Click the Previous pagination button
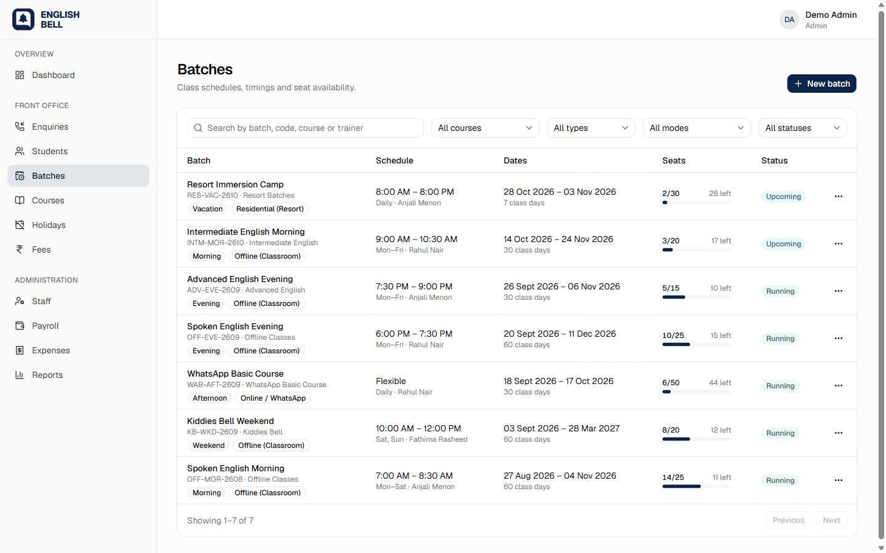 pyautogui.click(x=789, y=520)
